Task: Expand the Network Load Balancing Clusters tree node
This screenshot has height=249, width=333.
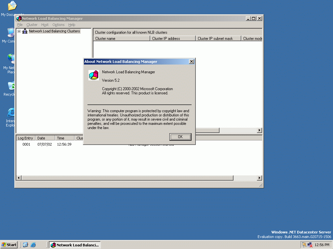Action: point(19,31)
